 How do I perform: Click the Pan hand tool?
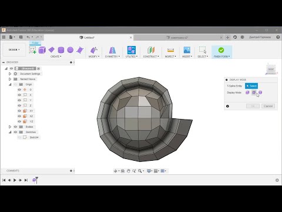[x=128, y=171]
